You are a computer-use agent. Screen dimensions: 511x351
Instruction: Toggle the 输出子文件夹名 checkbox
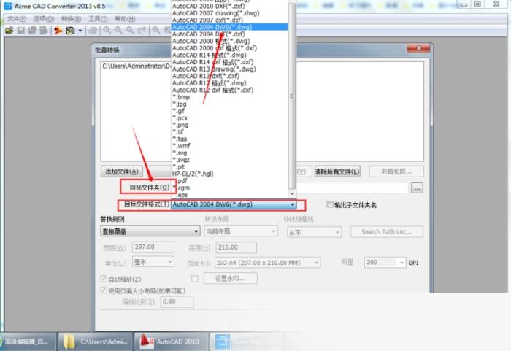tap(330, 204)
